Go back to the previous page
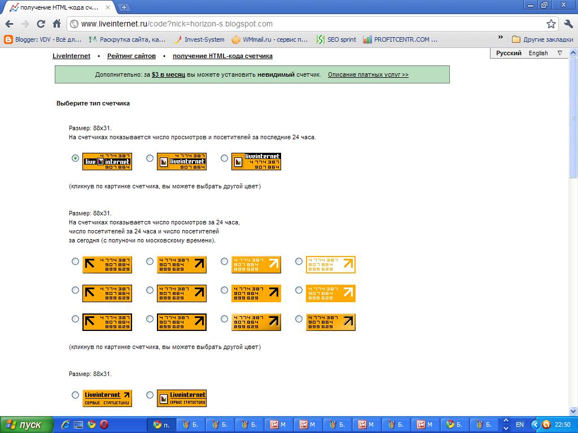This screenshot has width=578, height=433. [x=9, y=24]
